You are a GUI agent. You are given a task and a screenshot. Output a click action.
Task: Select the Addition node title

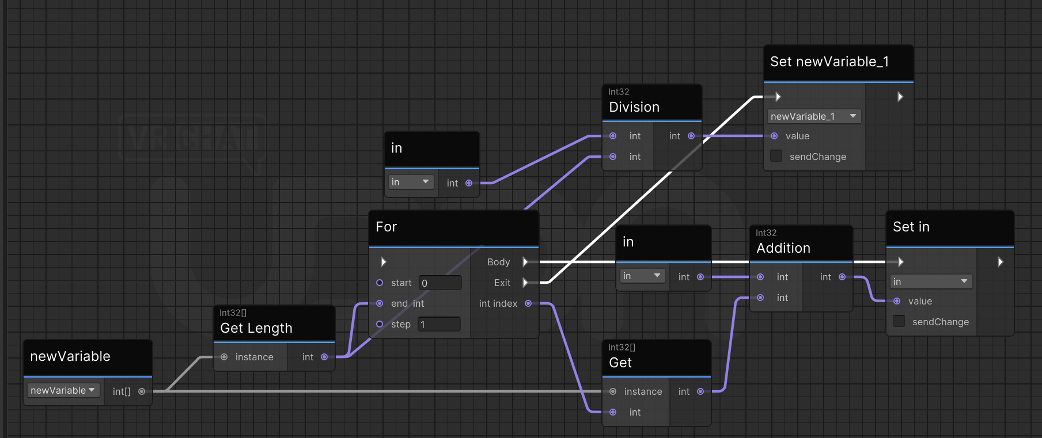point(783,248)
